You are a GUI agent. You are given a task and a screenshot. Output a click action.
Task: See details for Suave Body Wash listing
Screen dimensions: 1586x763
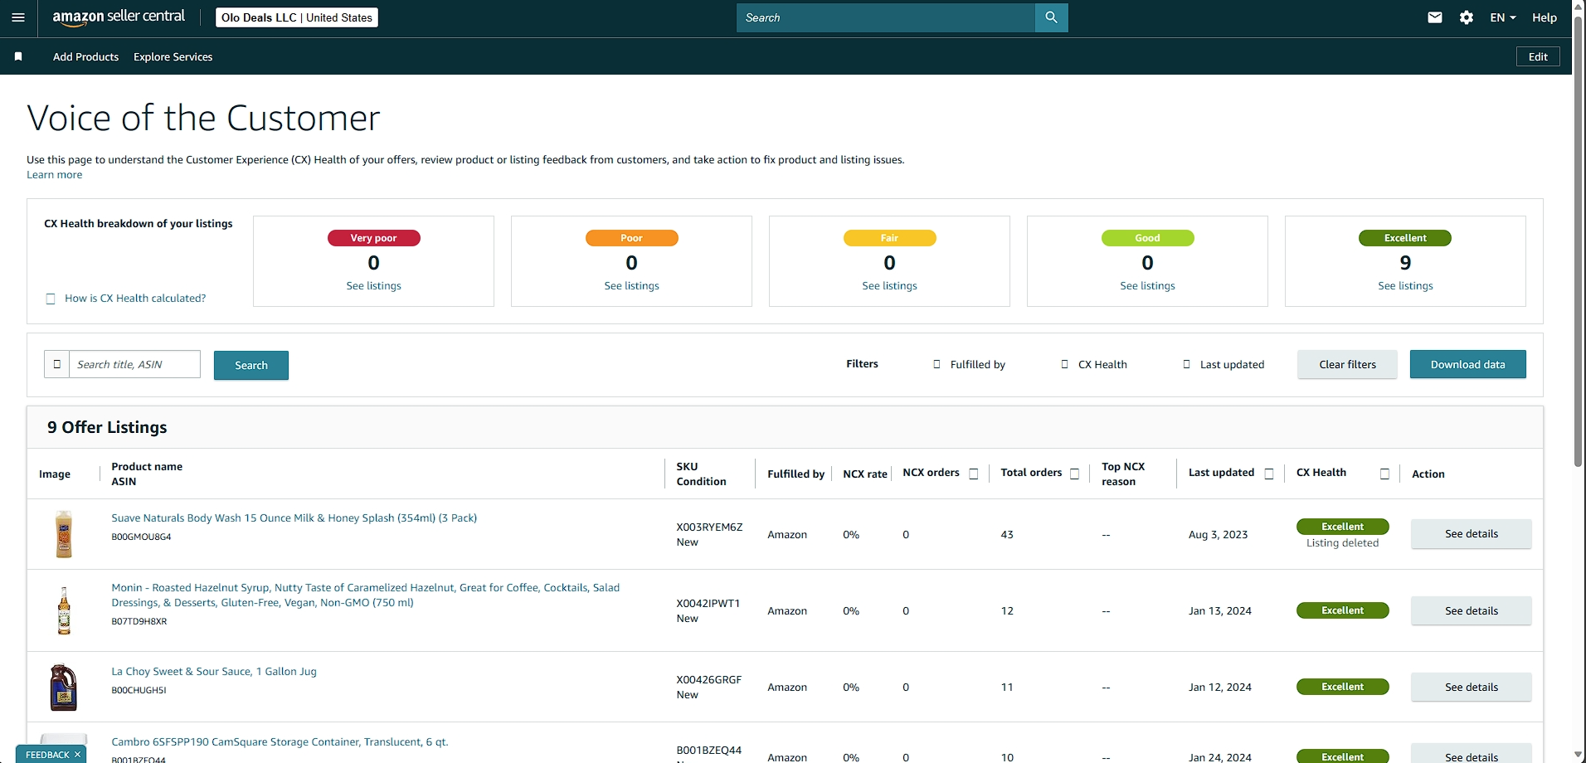click(1472, 534)
